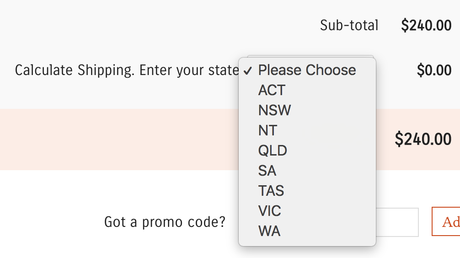Click the Sub-total $240.00 amount

tap(426, 26)
